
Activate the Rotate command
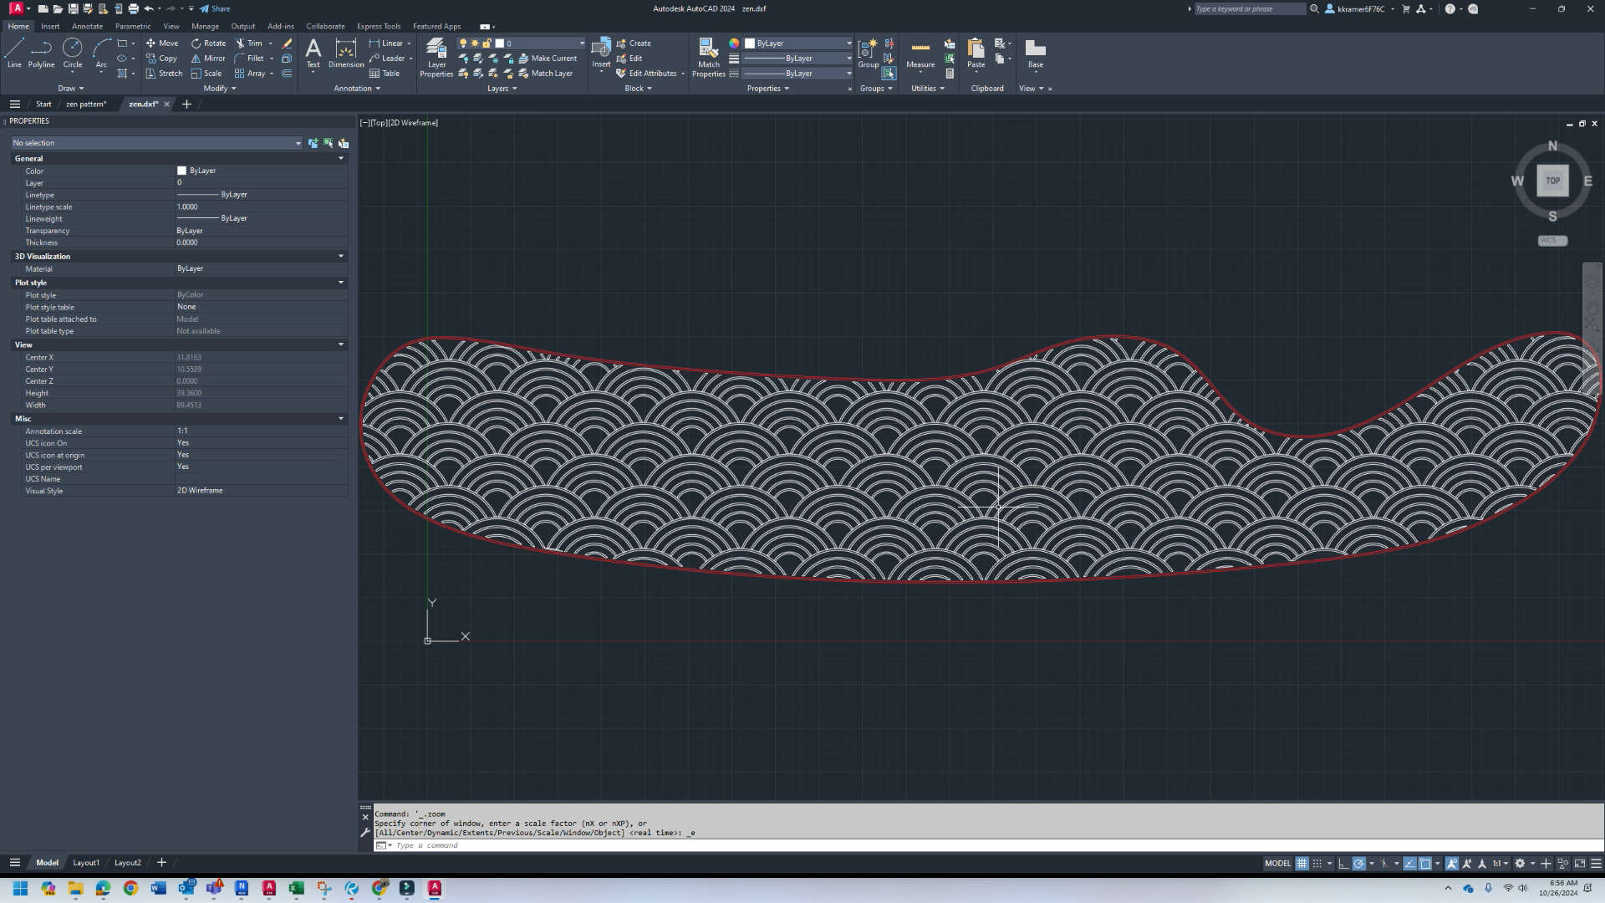pyautogui.click(x=208, y=43)
